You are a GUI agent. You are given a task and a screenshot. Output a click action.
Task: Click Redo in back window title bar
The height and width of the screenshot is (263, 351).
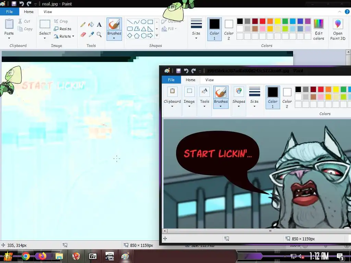pos(29,3)
